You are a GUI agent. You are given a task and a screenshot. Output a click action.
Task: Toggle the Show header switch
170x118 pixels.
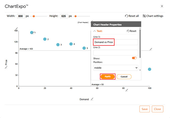[x=134, y=58]
